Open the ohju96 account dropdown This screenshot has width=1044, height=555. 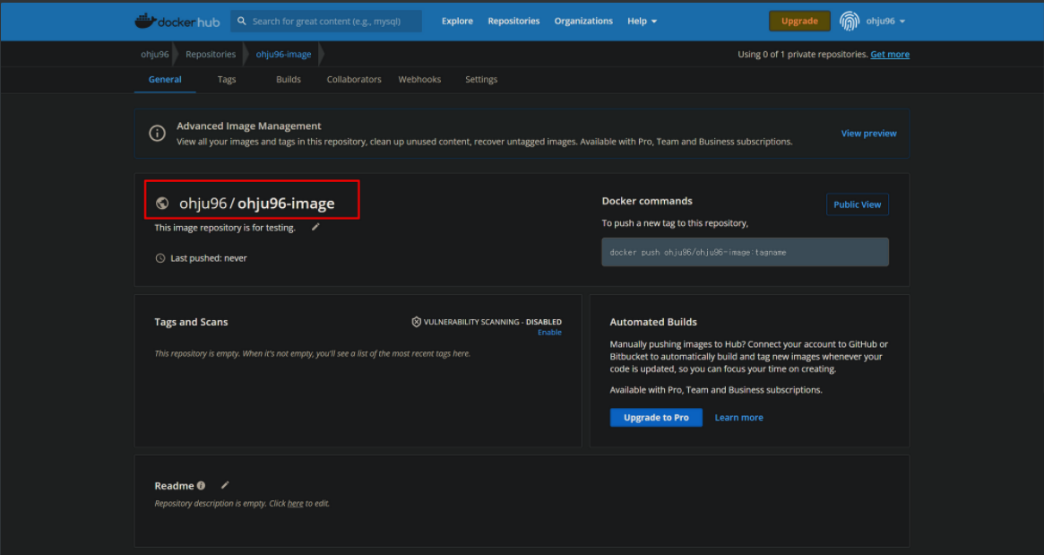(885, 22)
